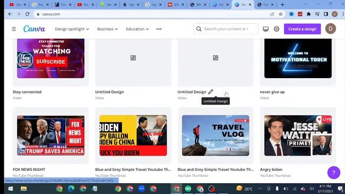Share this page icon in address bar
345x194 pixels.
(x=272, y=14)
